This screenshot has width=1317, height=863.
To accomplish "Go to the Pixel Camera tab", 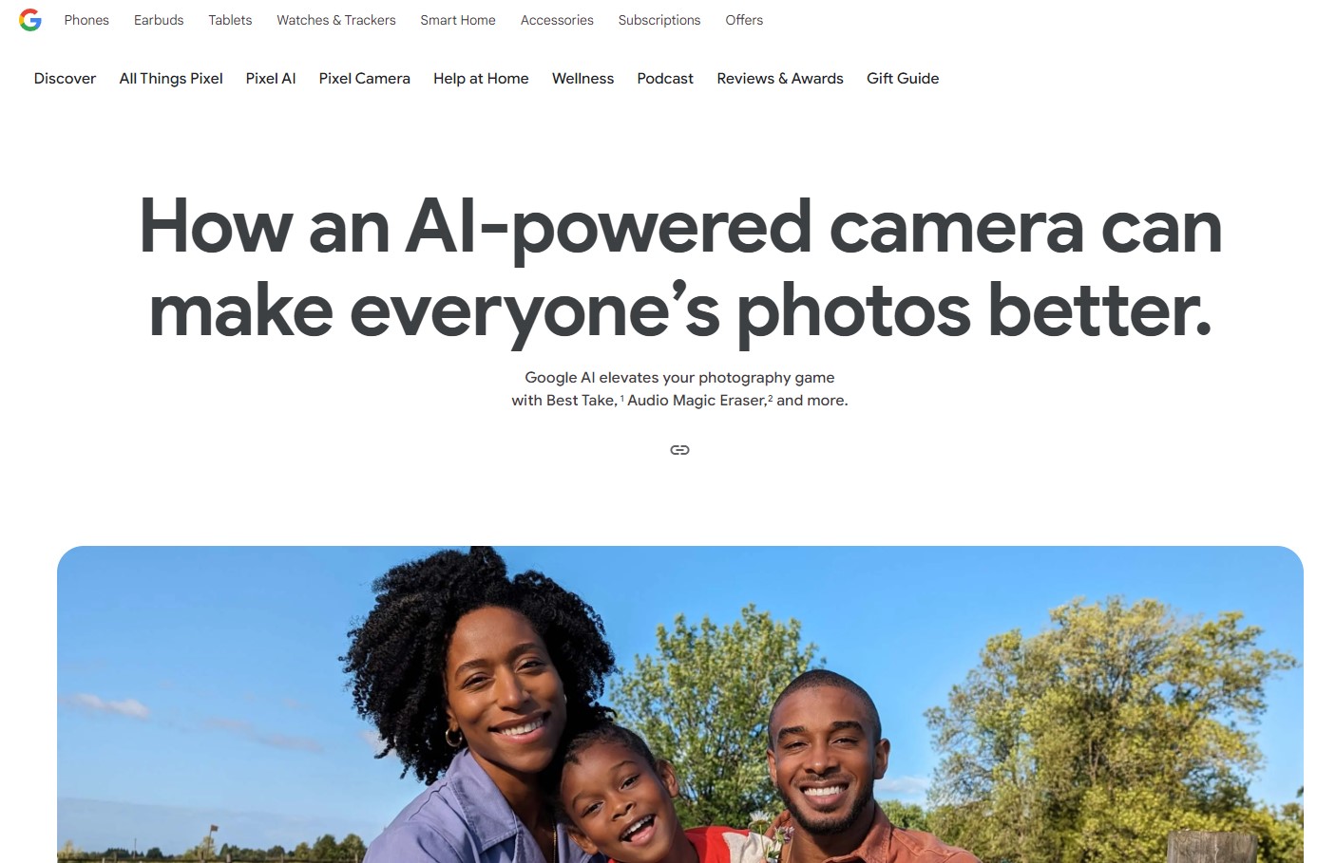I will pos(365,79).
